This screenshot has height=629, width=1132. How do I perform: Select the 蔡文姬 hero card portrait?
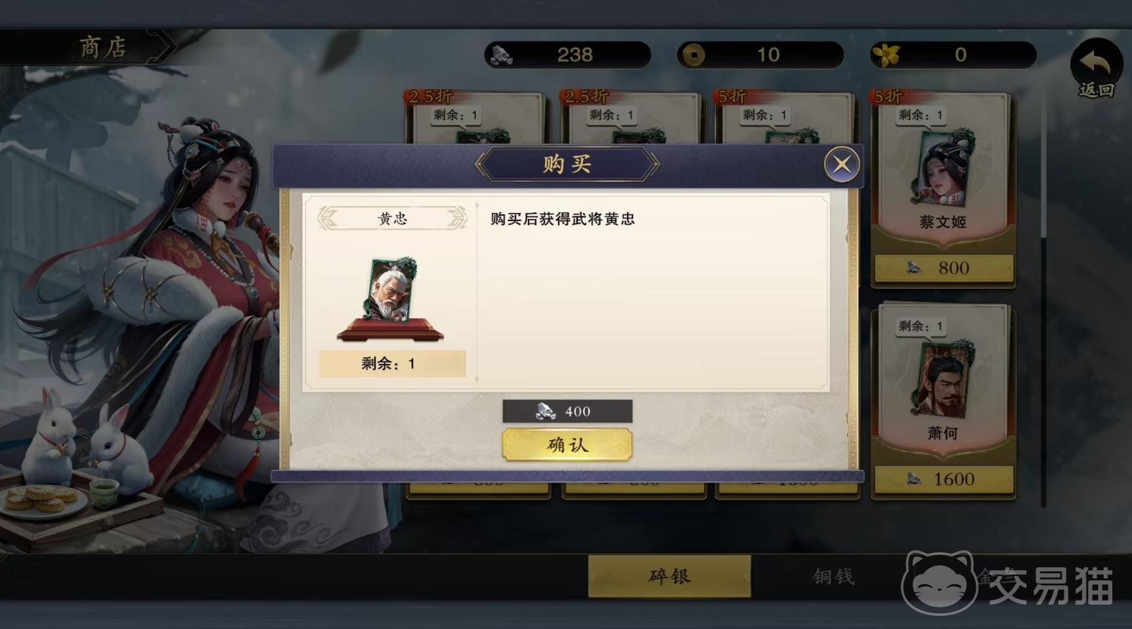tap(942, 168)
